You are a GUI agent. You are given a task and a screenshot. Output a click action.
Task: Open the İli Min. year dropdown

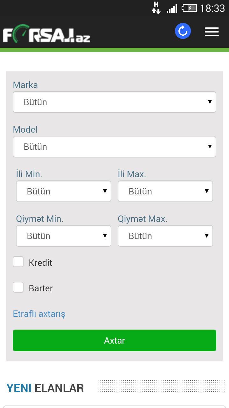[64, 191]
